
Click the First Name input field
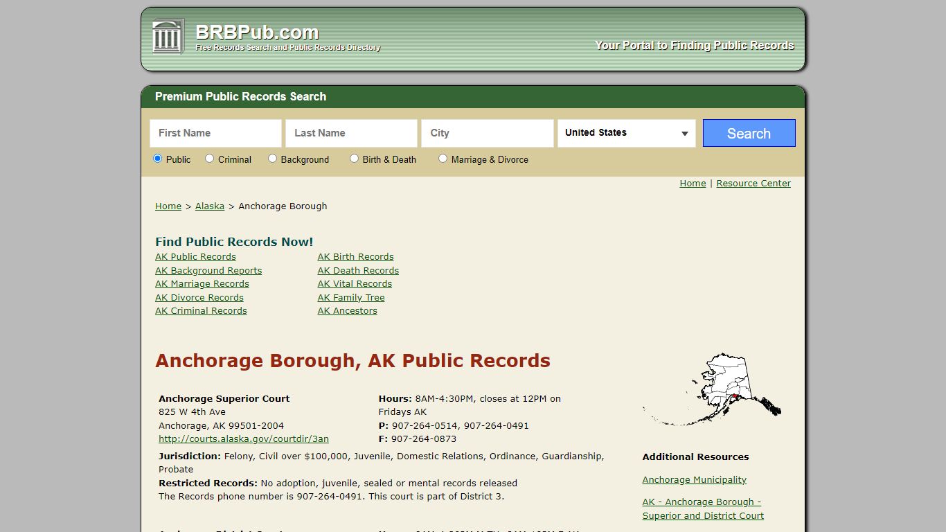coord(215,133)
